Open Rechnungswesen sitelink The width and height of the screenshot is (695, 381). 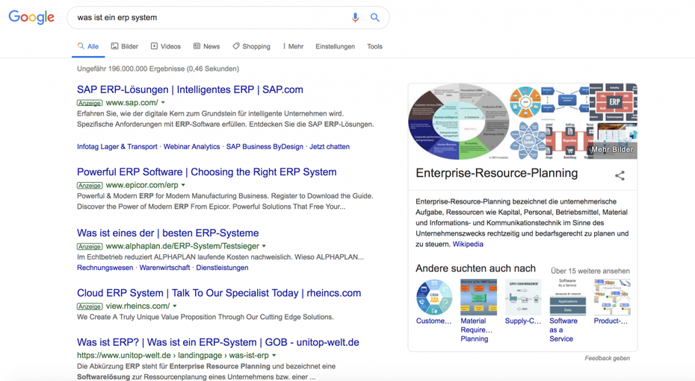[x=105, y=268]
